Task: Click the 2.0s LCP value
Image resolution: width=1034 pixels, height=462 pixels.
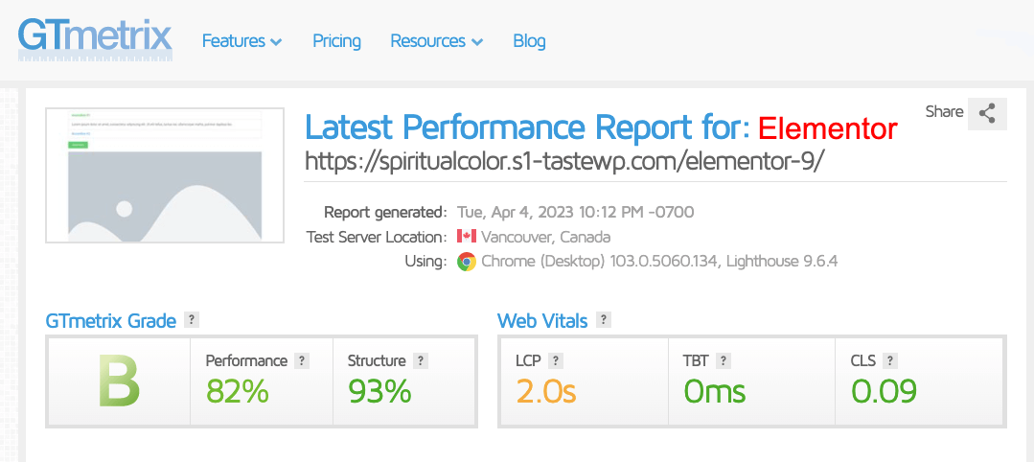Action: pos(546,391)
